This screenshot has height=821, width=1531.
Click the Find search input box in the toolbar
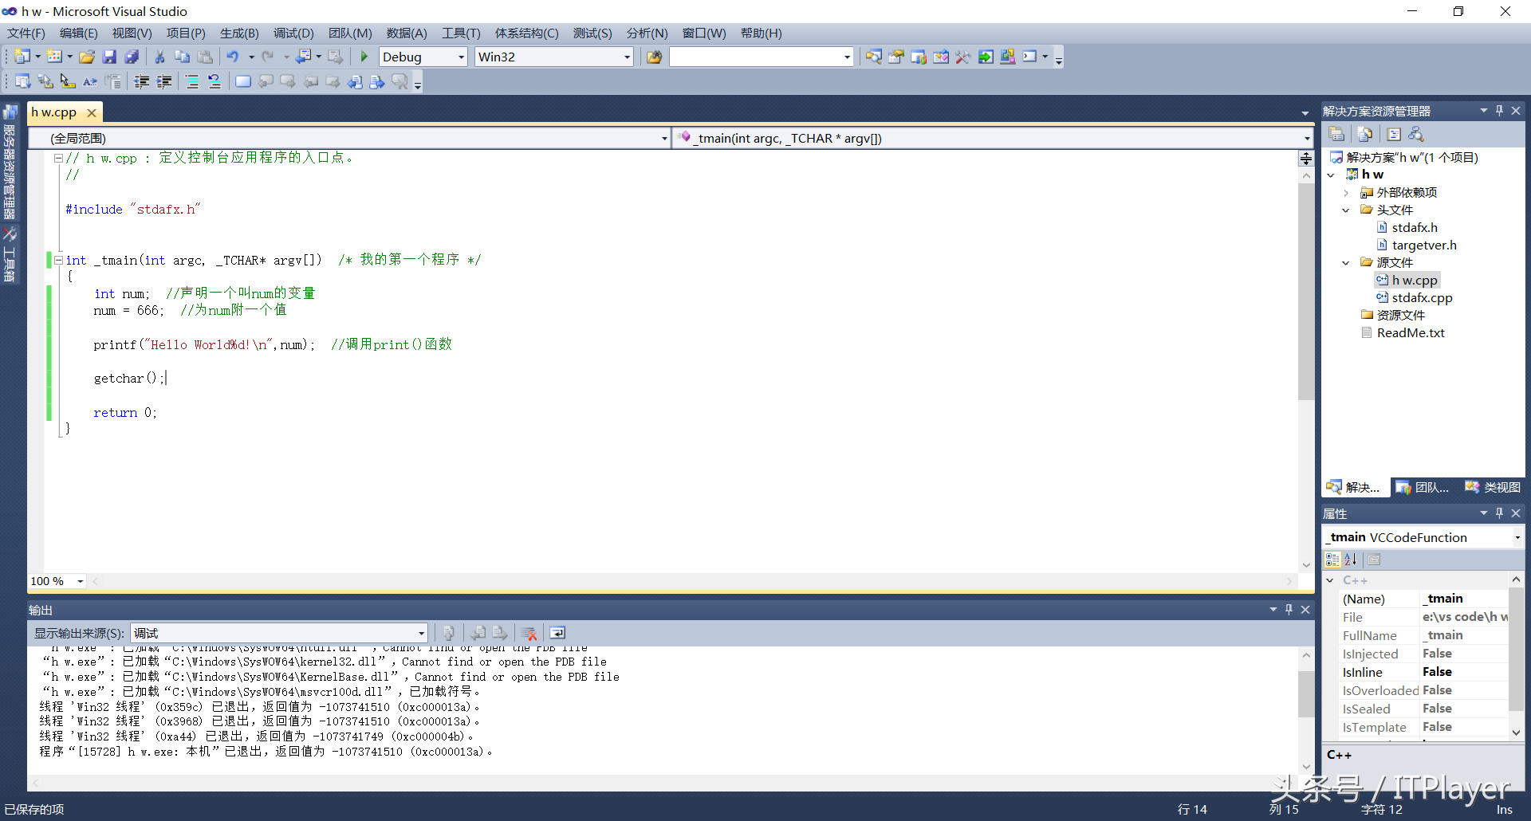coord(762,57)
